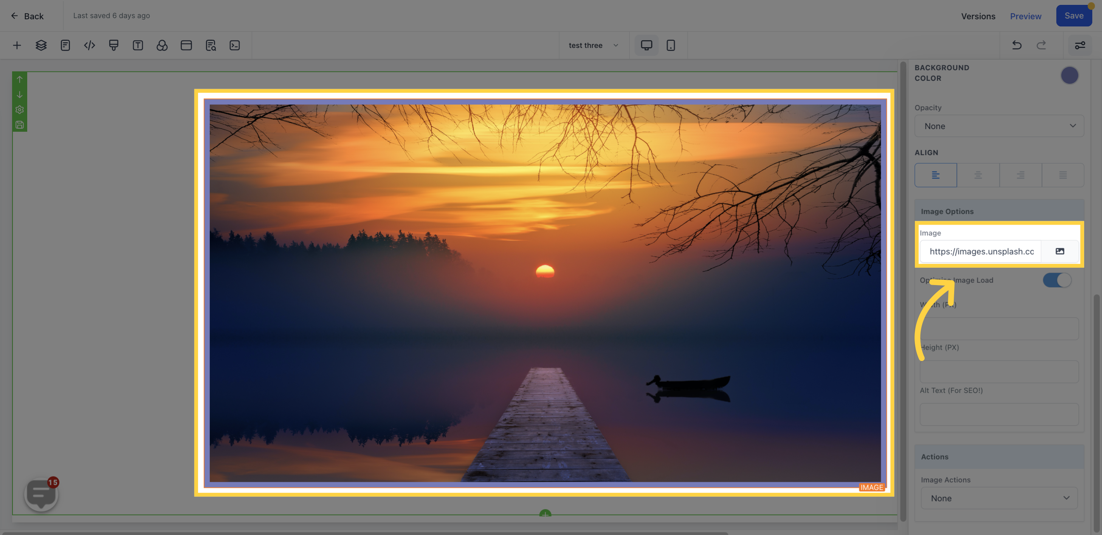Open the custom code icon

[90, 45]
